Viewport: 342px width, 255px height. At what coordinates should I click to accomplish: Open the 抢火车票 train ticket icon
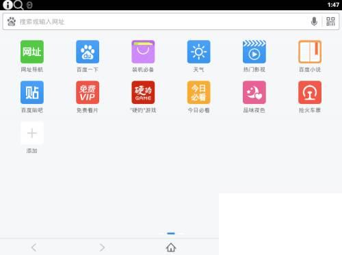pyautogui.click(x=310, y=92)
